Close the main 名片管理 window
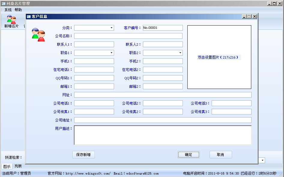284x177 pixels. pos(280,3)
